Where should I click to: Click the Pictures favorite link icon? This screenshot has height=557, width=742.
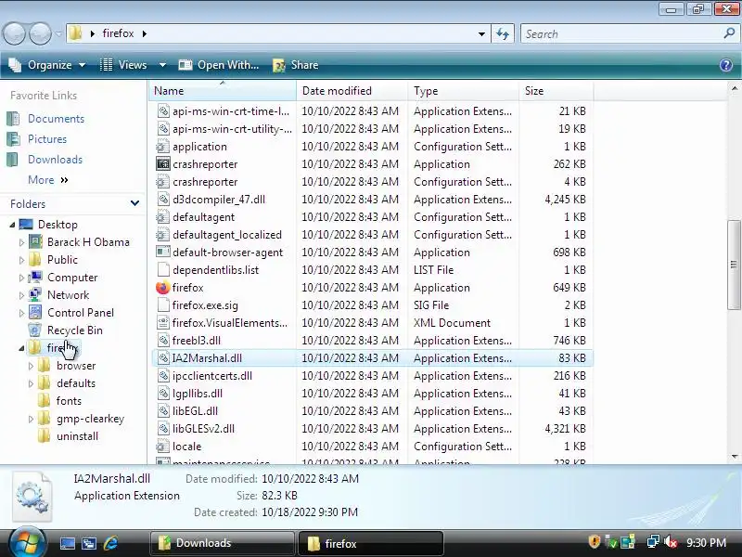tap(13, 138)
